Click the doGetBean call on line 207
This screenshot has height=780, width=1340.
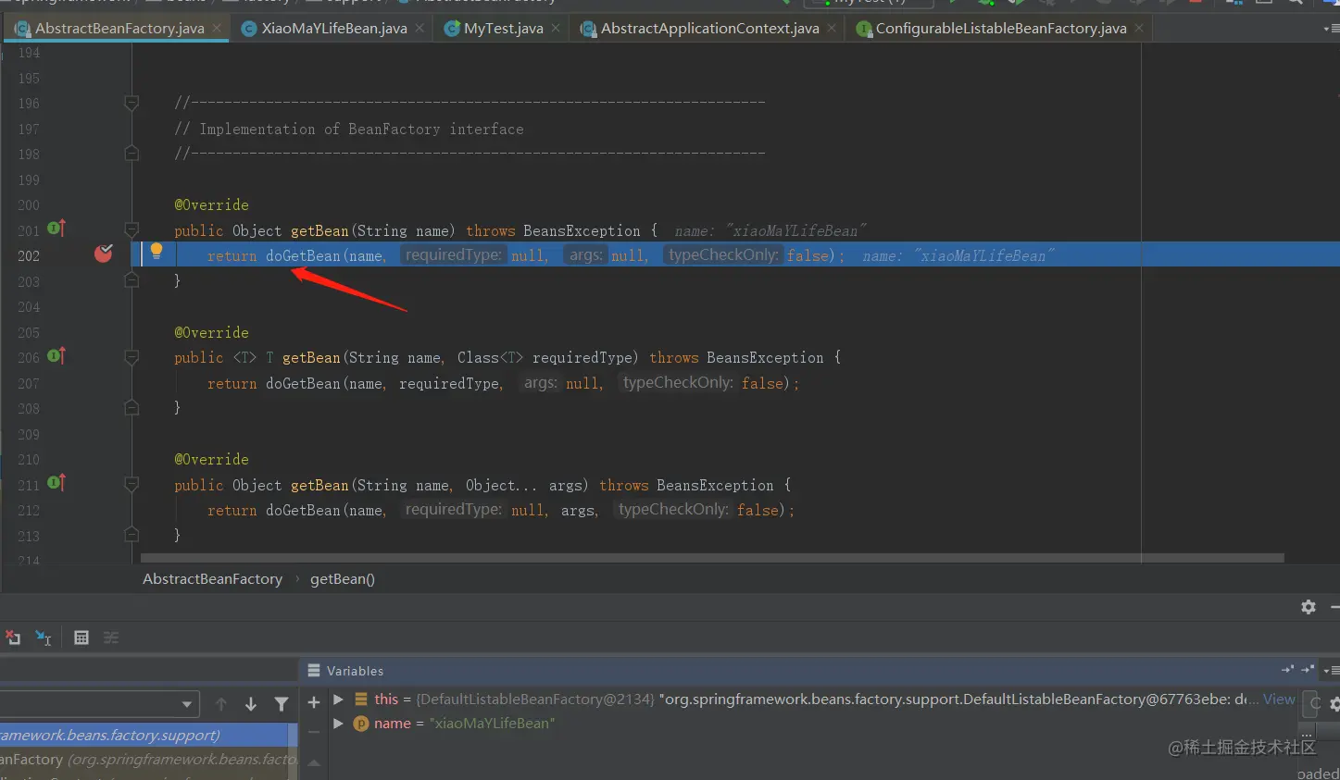coord(303,383)
